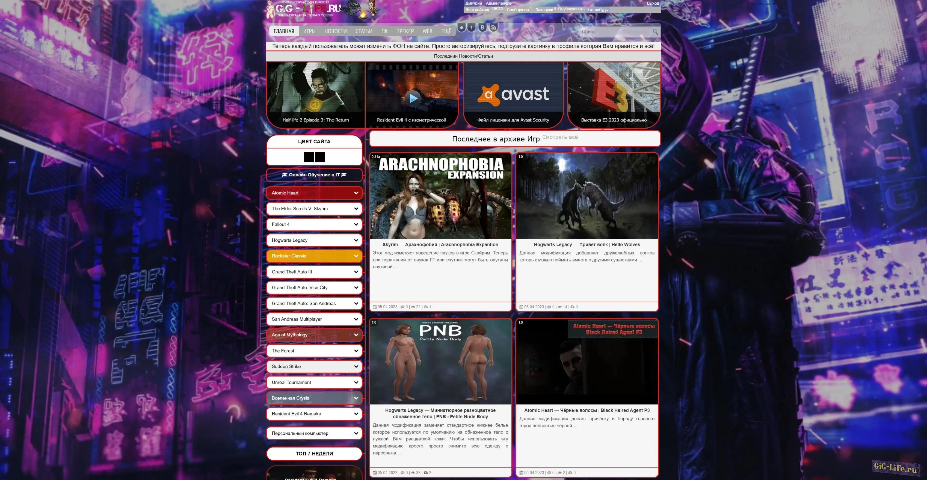This screenshot has height=480, width=927.
Task: Expand the Fallout 4 dropdown
Action: 356,224
